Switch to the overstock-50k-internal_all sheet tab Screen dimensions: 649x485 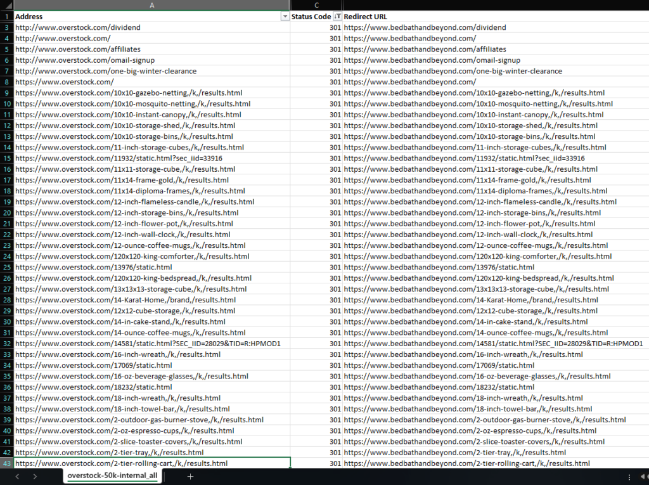pos(112,475)
